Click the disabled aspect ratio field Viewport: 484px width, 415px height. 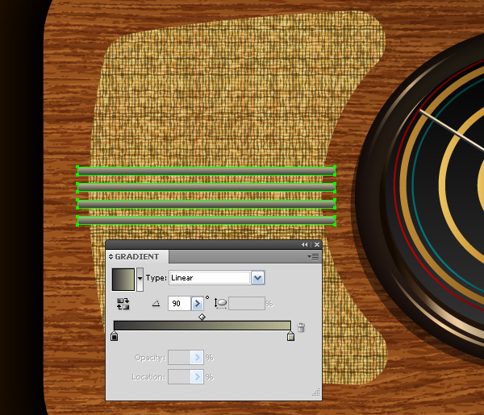[x=247, y=304]
